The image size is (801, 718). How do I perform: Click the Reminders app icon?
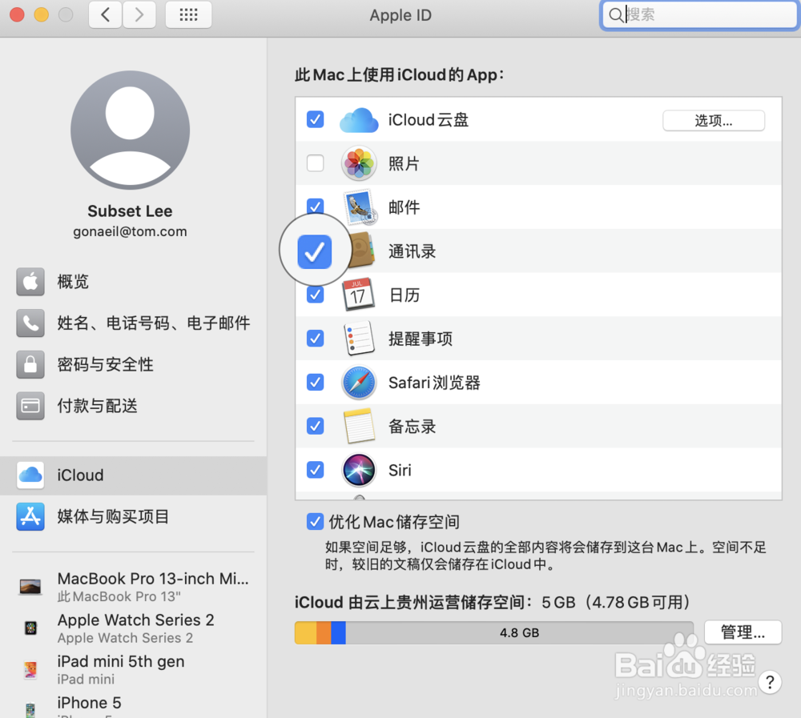[359, 338]
